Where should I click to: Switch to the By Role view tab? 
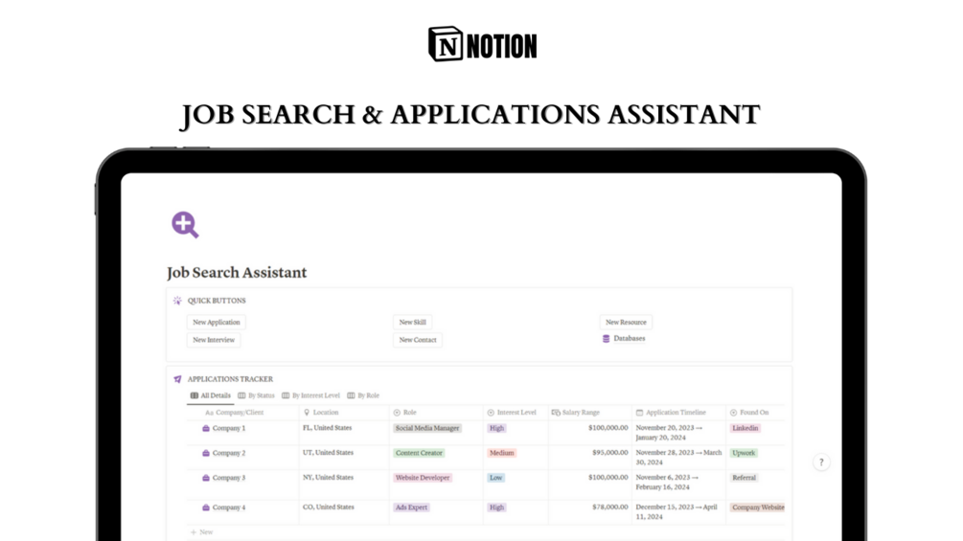click(x=363, y=395)
